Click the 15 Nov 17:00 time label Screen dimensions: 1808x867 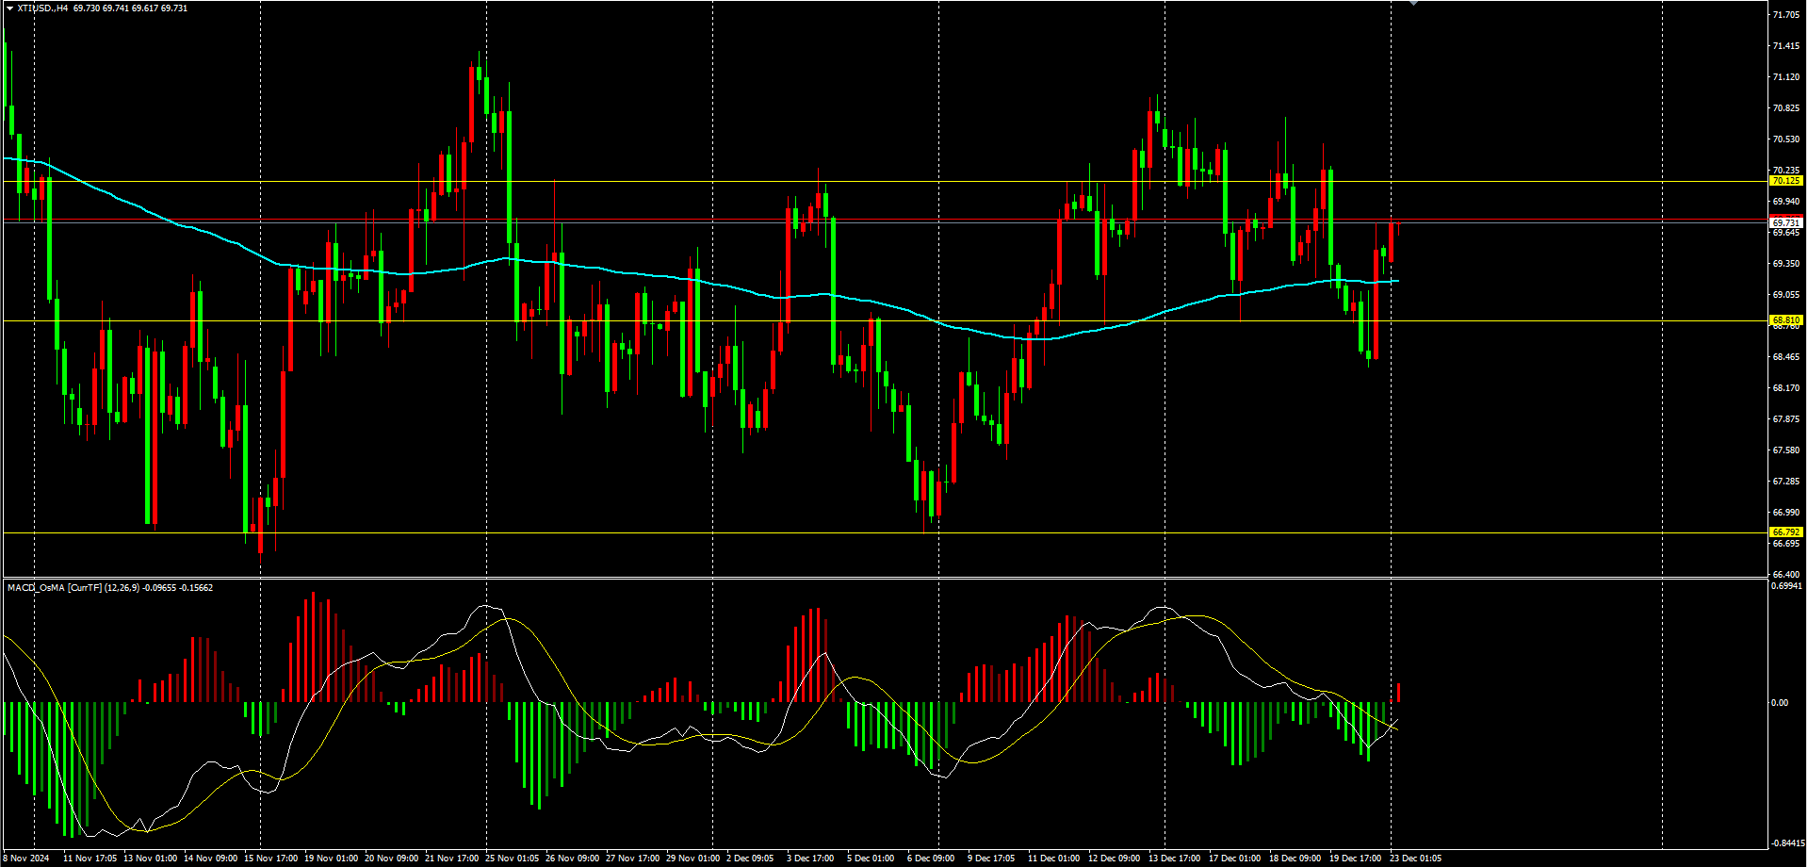[271, 859]
